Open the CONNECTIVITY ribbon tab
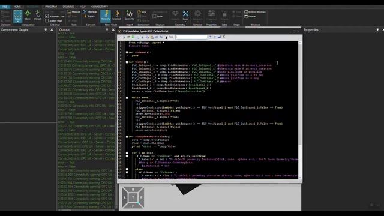Screen dimensions: 384x216 [x=100, y=7]
